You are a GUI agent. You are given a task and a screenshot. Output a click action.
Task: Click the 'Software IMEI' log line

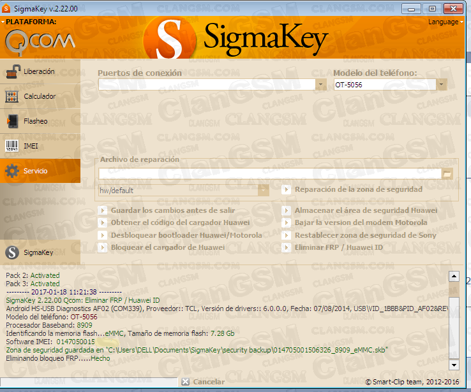[x=50, y=342]
